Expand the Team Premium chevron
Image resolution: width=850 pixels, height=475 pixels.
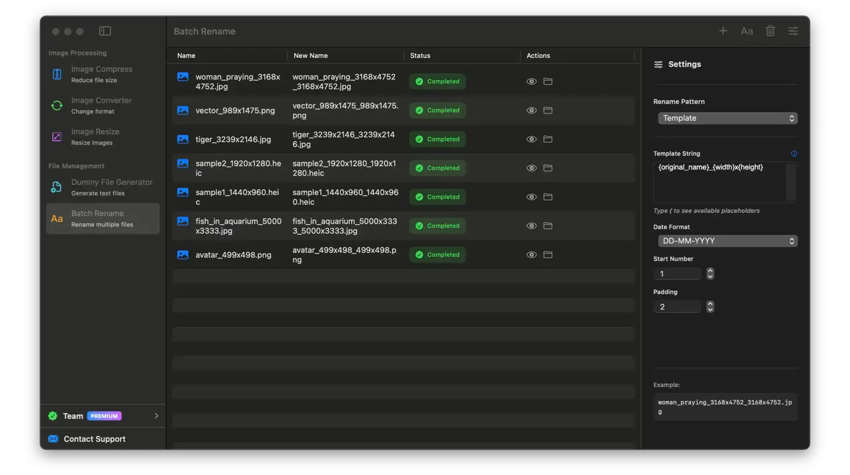pyautogui.click(x=156, y=416)
